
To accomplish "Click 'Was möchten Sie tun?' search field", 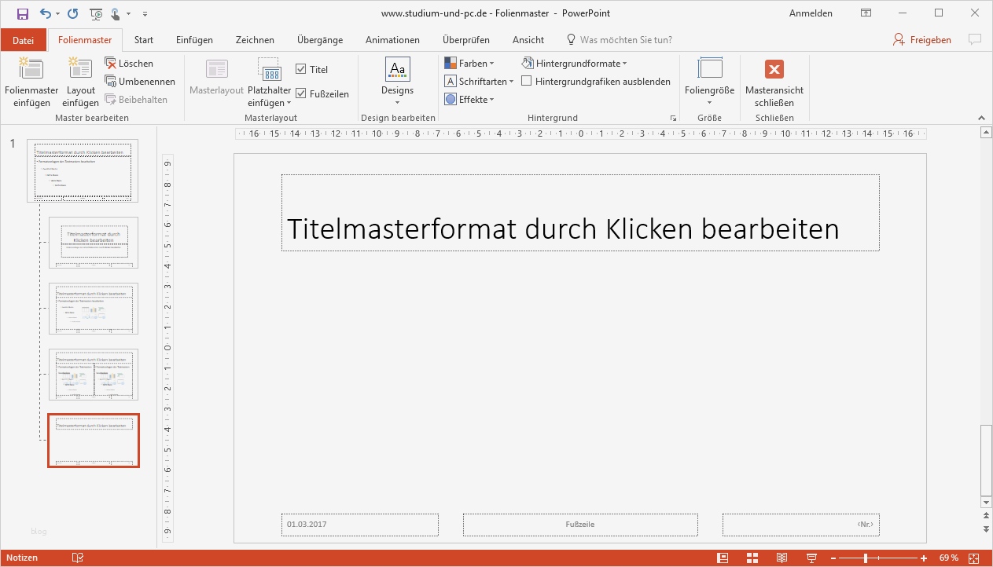I will coord(620,40).
